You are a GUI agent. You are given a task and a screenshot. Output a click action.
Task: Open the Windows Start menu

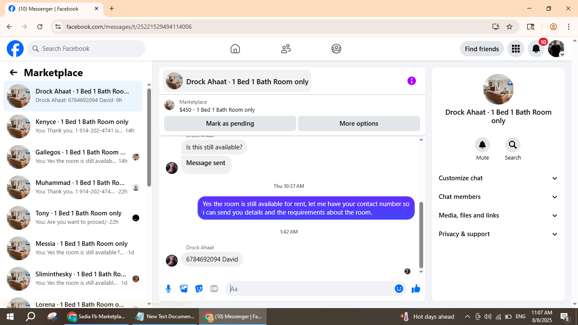point(9,317)
